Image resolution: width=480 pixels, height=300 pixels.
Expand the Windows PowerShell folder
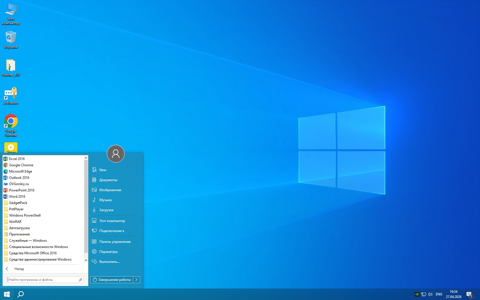tap(25, 215)
